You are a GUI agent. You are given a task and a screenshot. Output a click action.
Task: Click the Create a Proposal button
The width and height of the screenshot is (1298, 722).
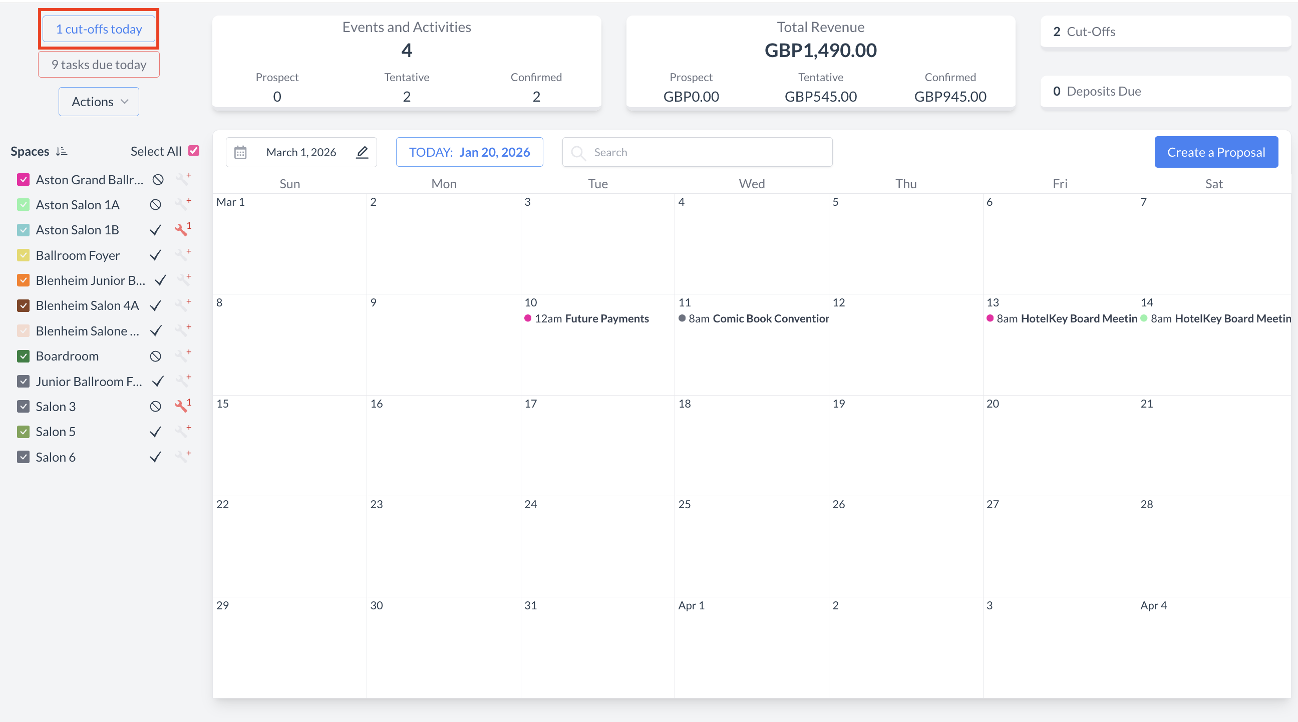(x=1215, y=152)
